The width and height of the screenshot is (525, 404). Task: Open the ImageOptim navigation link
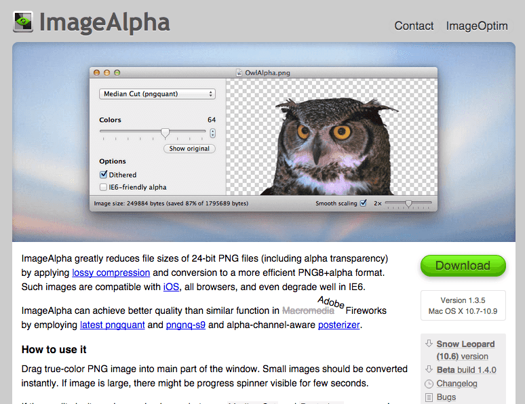[477, 26]
